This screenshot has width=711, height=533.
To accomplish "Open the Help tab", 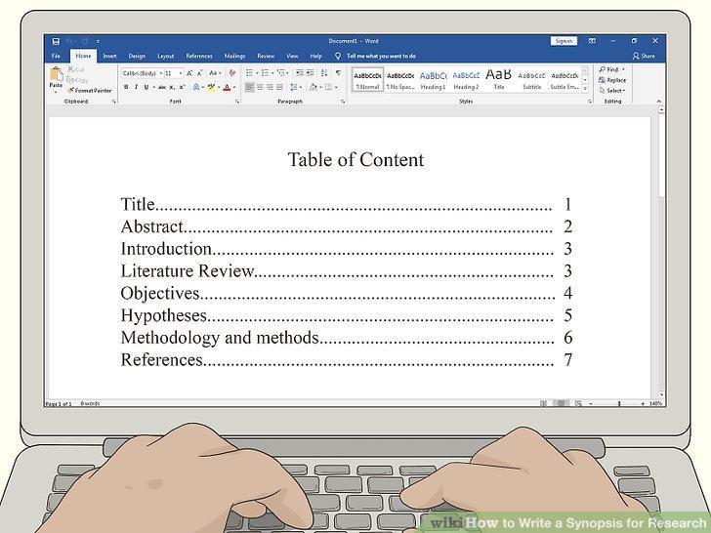I will (x=316, y=56).
